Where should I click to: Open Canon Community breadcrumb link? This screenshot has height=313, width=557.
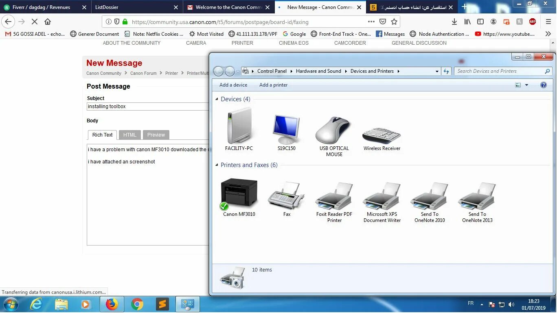(x=104, y=73)
